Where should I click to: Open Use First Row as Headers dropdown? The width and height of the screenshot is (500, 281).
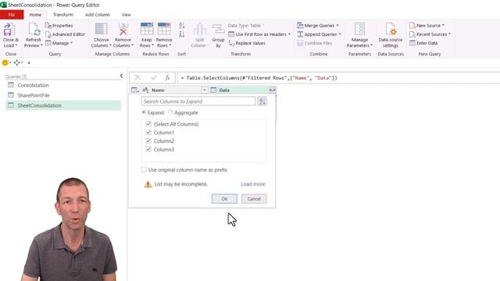259,34
